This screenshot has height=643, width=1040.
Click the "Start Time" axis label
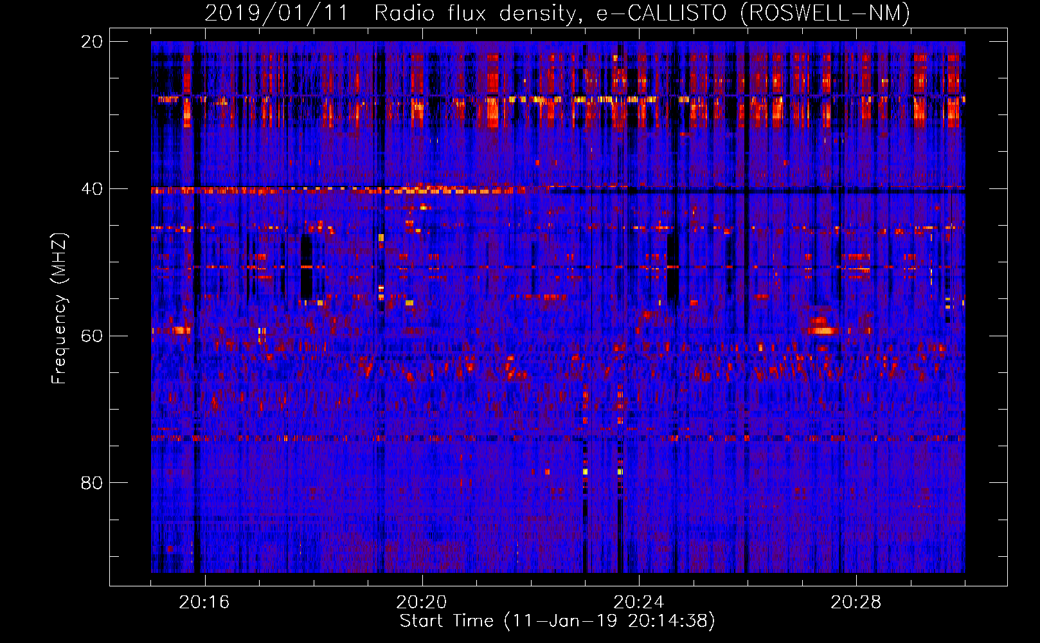557,621
